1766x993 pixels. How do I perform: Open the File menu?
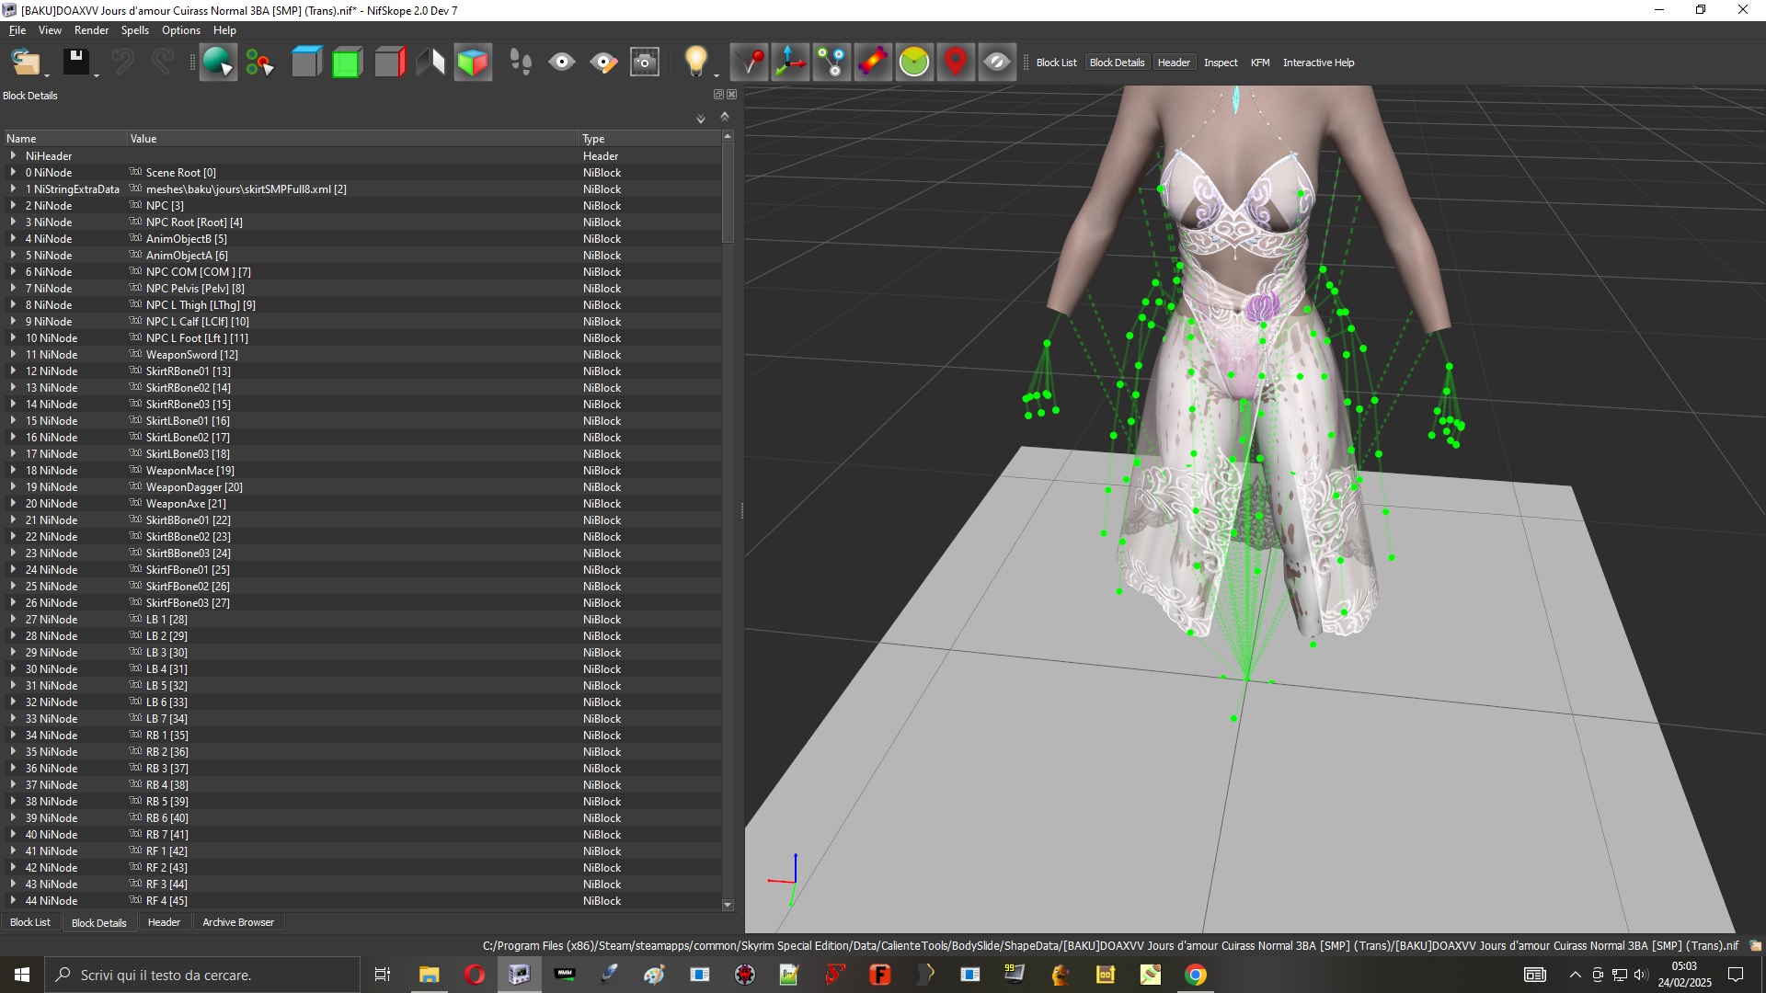(x=17, y=30)
